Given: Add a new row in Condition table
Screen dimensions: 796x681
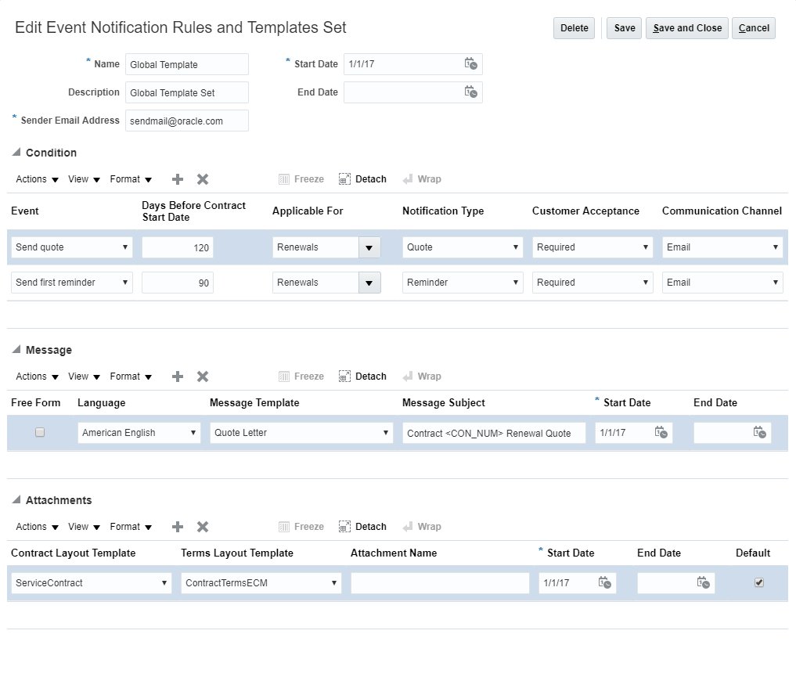Looking at the screenshot, I should coord(178,179).
